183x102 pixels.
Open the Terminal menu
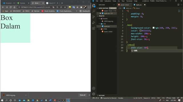[129, 1]
